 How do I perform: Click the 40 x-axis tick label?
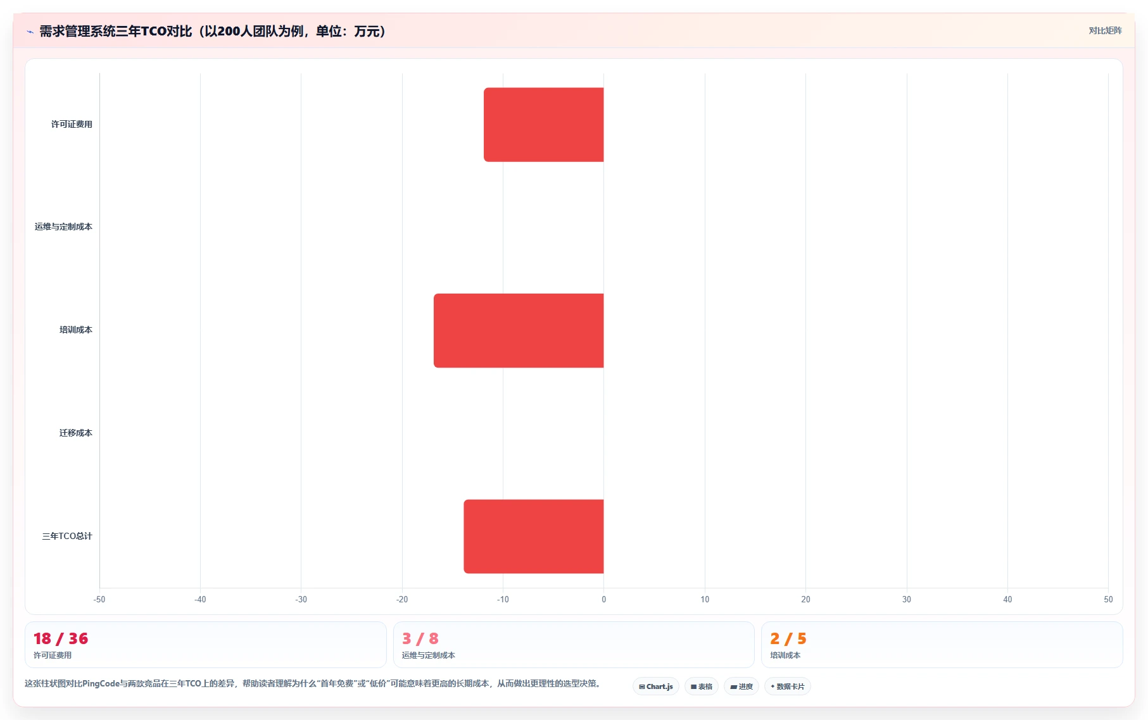click(x=1007, y=600)
